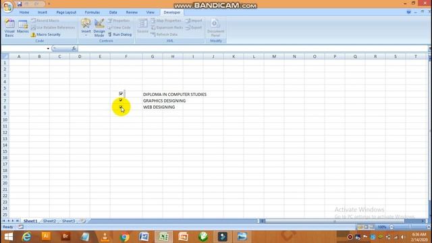Open Google Chrome from taskbar
The width and height of the screenshot is (432, 243).
click(124, 237)
